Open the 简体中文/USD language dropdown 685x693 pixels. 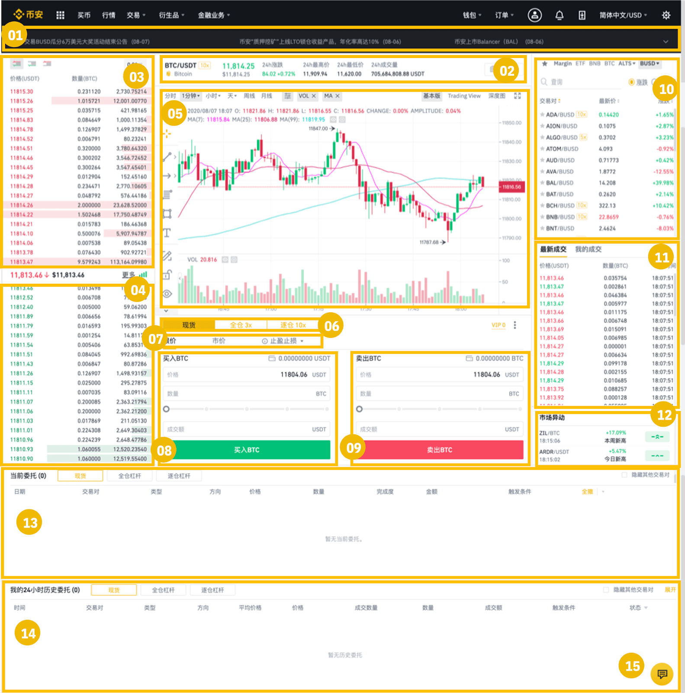624,15
